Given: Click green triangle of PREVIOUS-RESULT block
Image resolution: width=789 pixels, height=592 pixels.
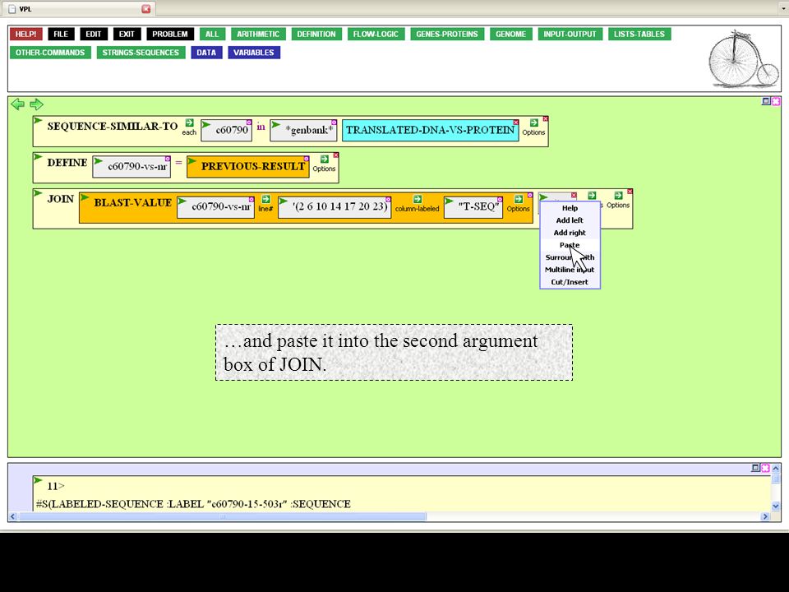Looking at the screenshot, I should click(191, 160).
